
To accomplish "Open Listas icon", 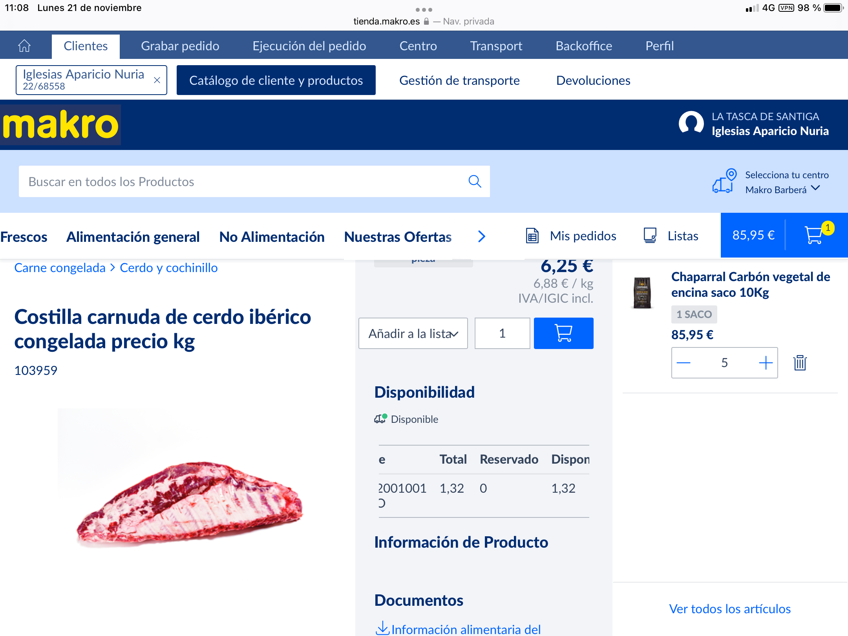I will click(x=650, y=236).
